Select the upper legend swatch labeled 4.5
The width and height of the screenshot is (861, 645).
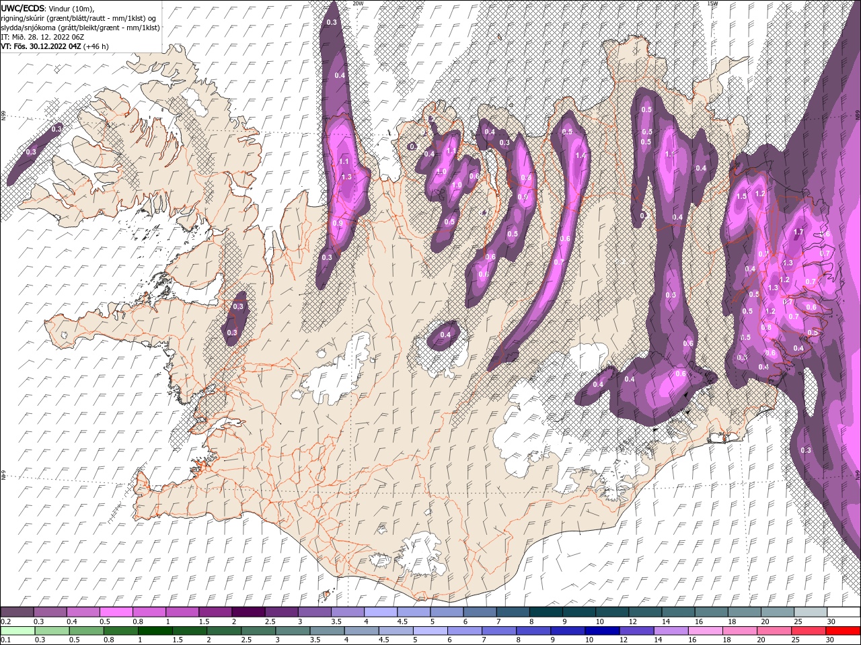[413, 612]
